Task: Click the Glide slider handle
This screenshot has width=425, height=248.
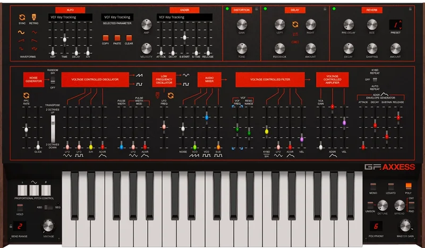Action: tap(38, 147)
